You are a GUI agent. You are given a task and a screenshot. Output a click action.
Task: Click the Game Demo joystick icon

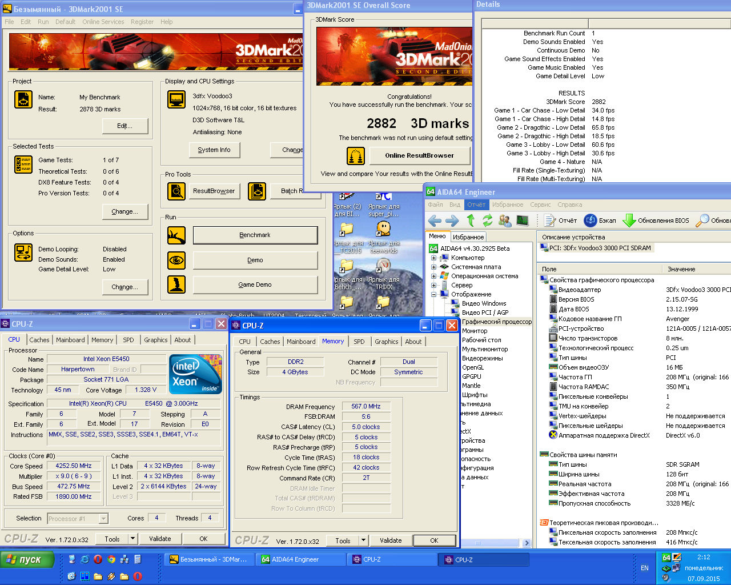(176, 285)
